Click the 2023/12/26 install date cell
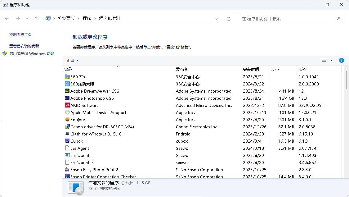This screenshot has width=349, height=197. click(255, 127)
